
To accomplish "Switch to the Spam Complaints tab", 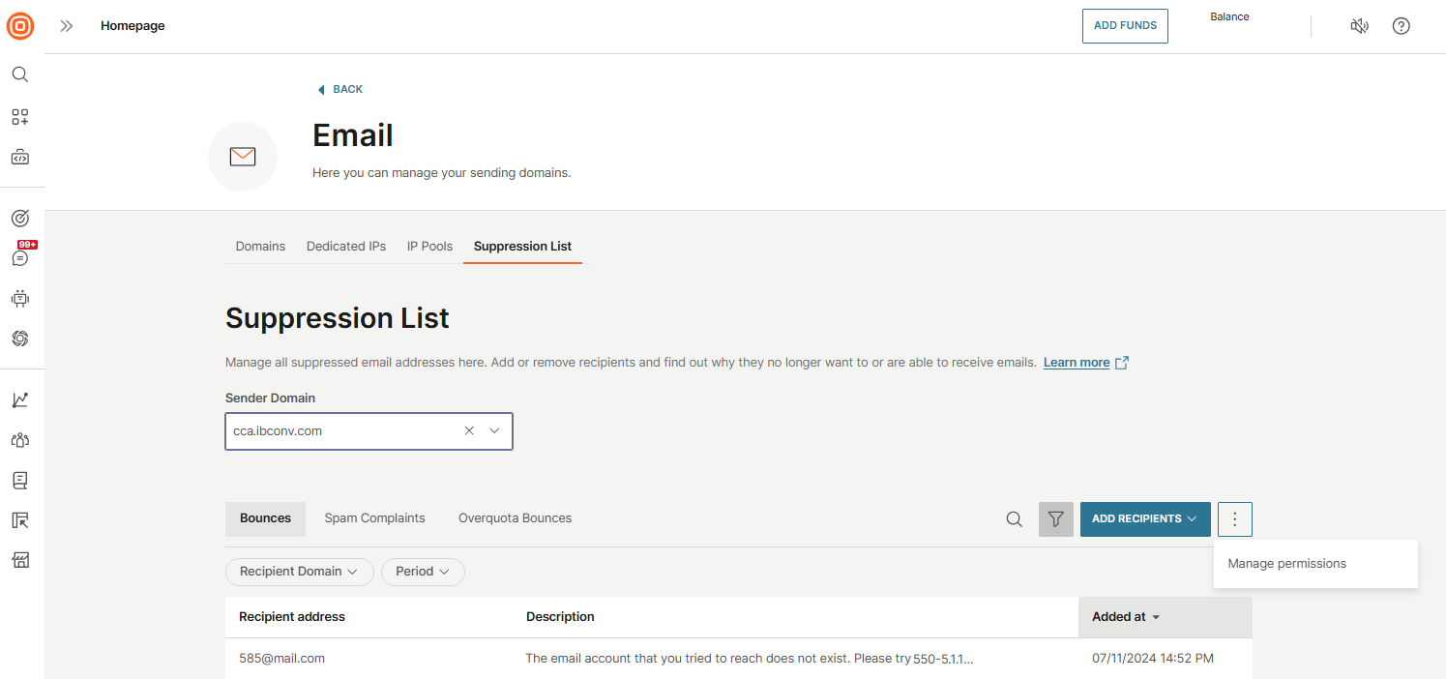I will tap(374, 517).
